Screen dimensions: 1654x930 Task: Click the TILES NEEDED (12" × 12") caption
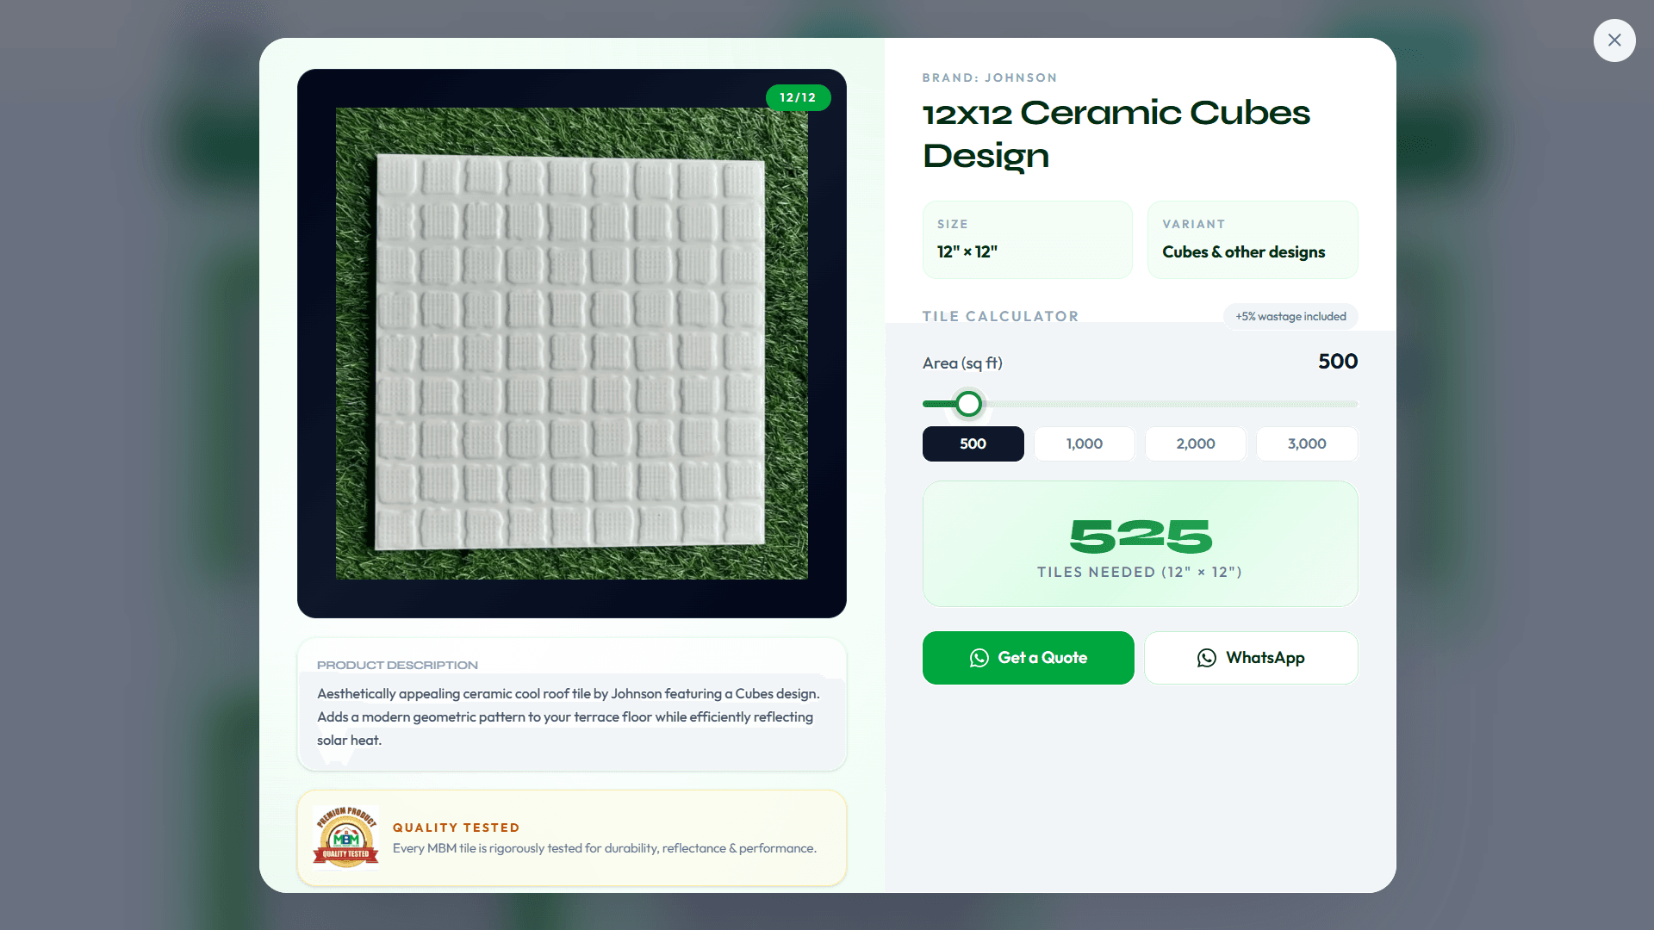pos(1140,572)
